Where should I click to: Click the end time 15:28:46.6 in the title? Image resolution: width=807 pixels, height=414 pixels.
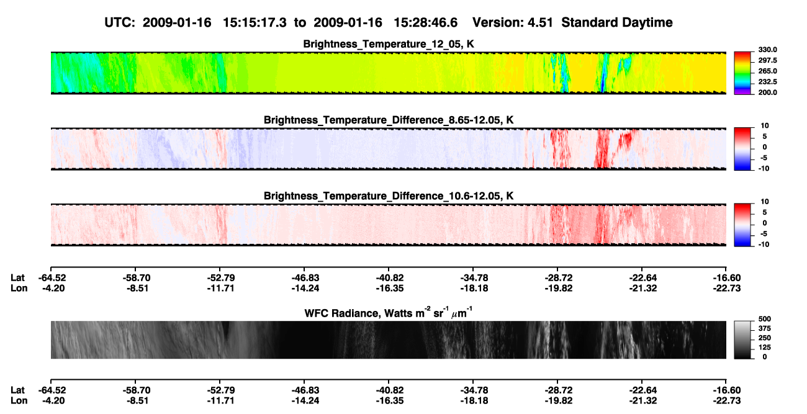(x=426, y=22)
